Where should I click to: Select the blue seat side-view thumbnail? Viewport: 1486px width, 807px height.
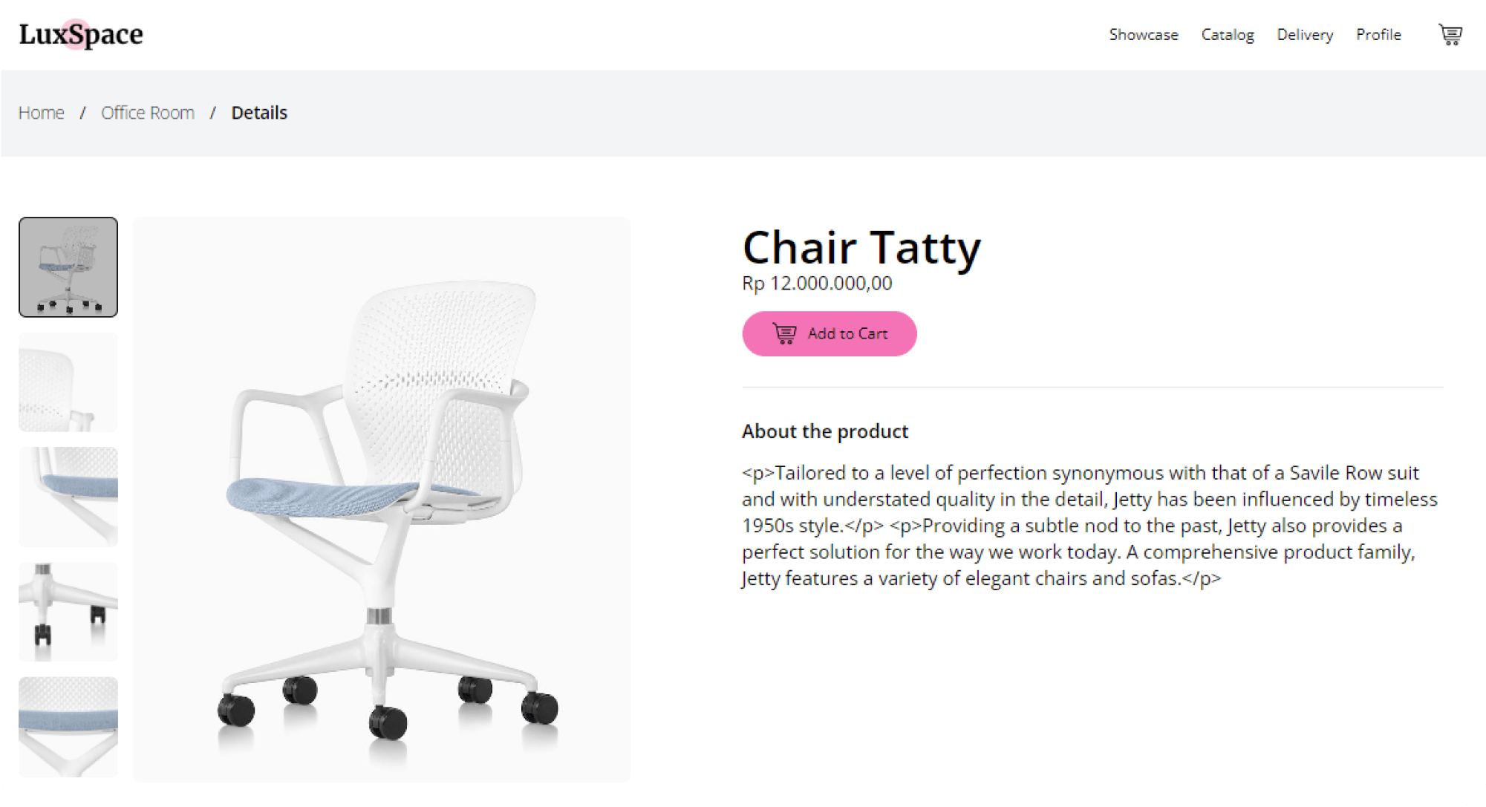[68, 497]
